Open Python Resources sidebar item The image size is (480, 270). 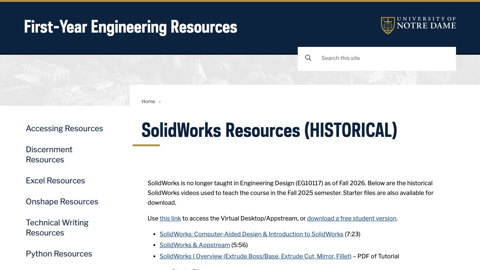(x=59, y=253)
